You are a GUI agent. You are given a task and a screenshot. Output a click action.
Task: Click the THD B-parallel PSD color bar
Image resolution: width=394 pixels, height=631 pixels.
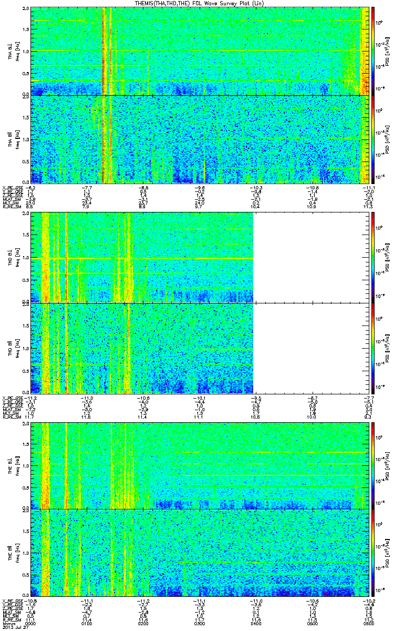[374, 348]
